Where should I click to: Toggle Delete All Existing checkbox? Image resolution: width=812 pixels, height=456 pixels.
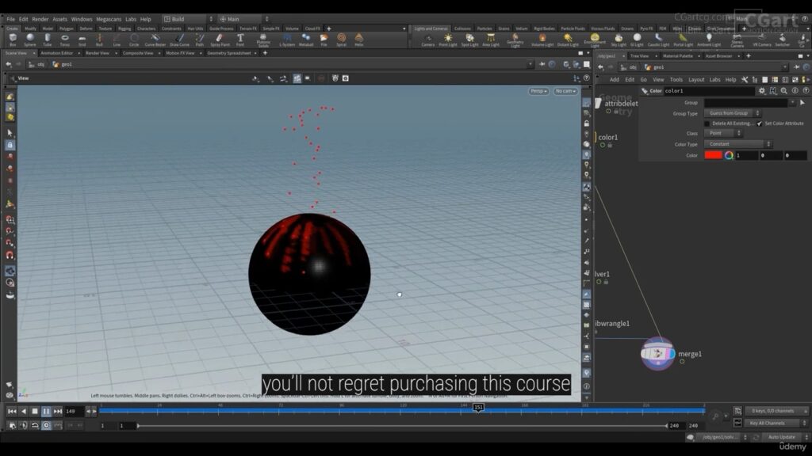[x=707, y=123]
